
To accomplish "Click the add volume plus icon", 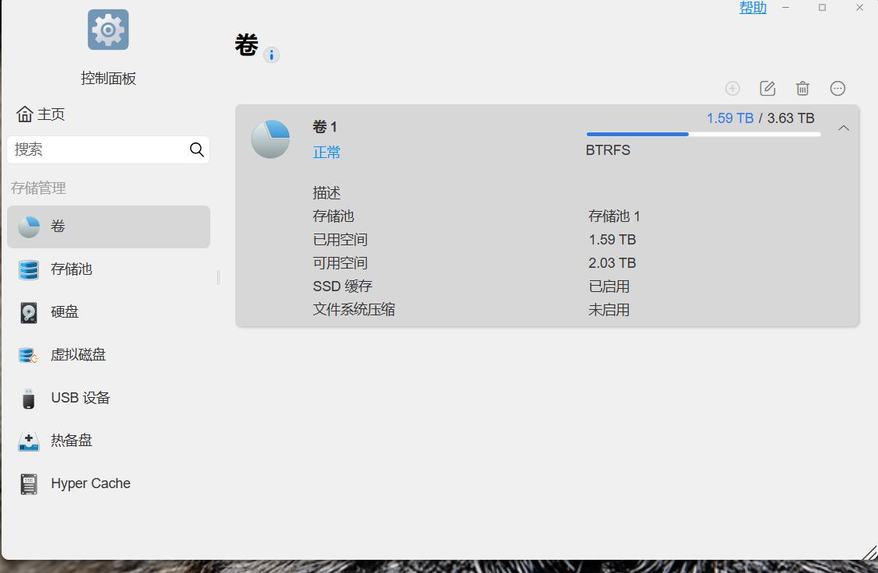I will coord(732,89).
